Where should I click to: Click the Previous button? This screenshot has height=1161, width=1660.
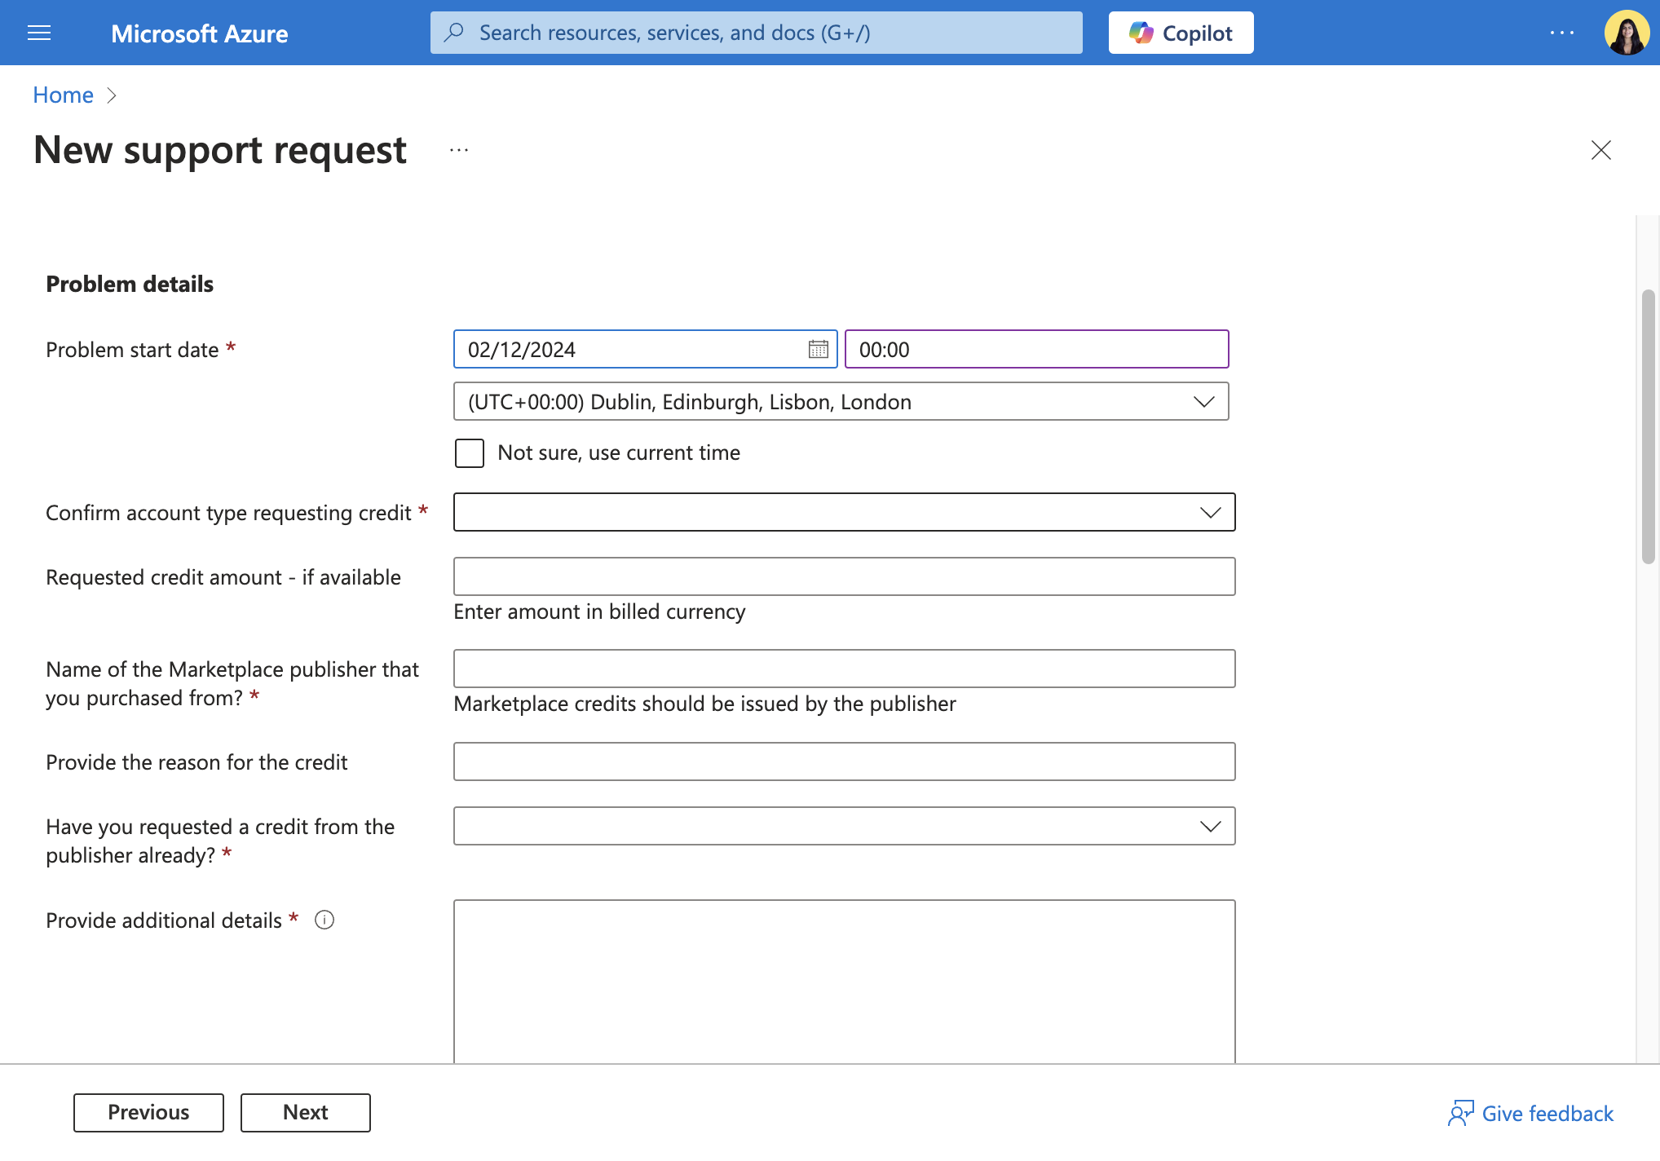coord(148,1112)
